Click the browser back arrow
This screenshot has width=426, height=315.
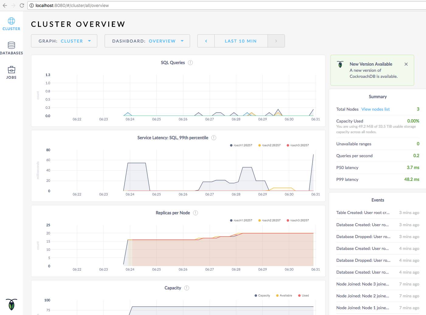[x=5, y=5]
